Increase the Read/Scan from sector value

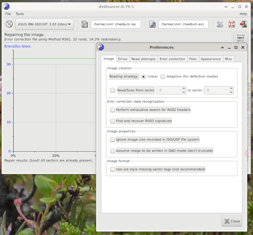pos(184,88)
